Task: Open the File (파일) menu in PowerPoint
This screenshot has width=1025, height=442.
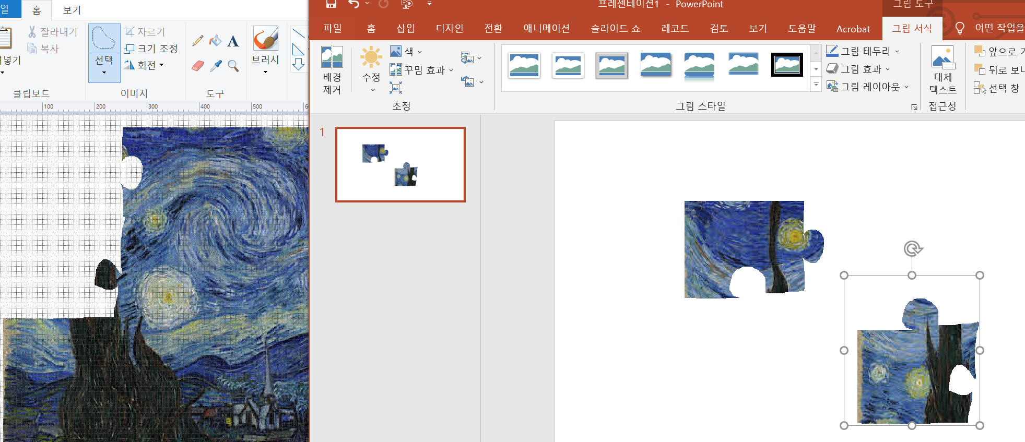Action: (x=332, y=28)
